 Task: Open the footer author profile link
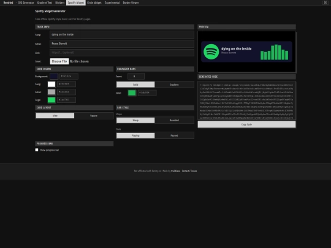175,171
